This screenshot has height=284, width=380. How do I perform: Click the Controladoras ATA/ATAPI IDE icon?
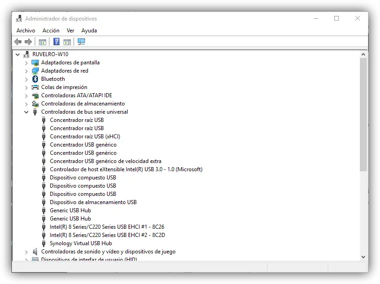(x=35, y=95)
